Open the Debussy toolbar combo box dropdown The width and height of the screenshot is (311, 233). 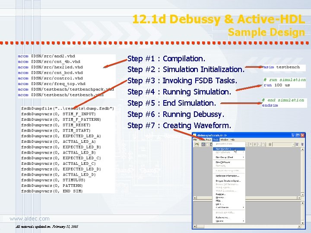[x=293, y=145]
